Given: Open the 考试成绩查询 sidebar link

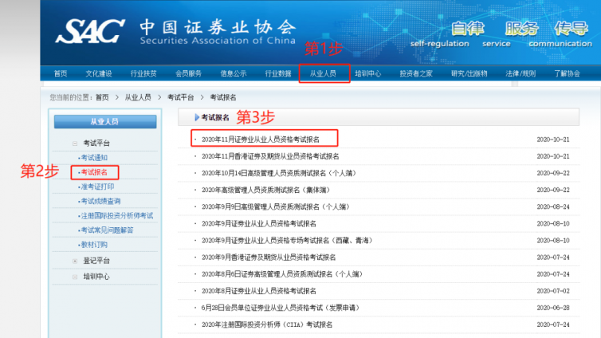Looking at the screenshot, I should (x=100, y=201).
